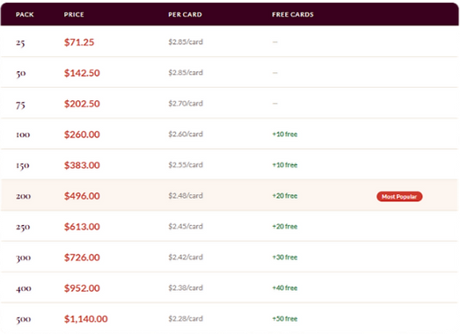This screenshot has height=334, width=461.
Task: Click the $726.00 price
Action: 82,258
